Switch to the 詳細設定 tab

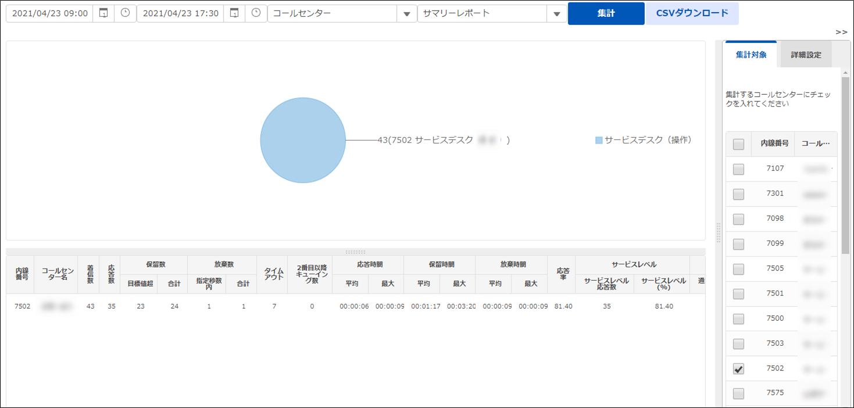coord(806,55)
